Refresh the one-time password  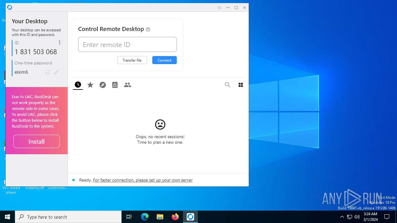tap(47, 72)
